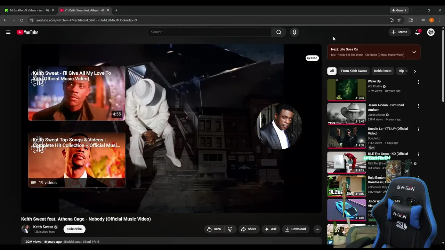This screenshot has height=250, width=445.
Task: Open more actions ellipsis under video
Action: click(317, 229)
